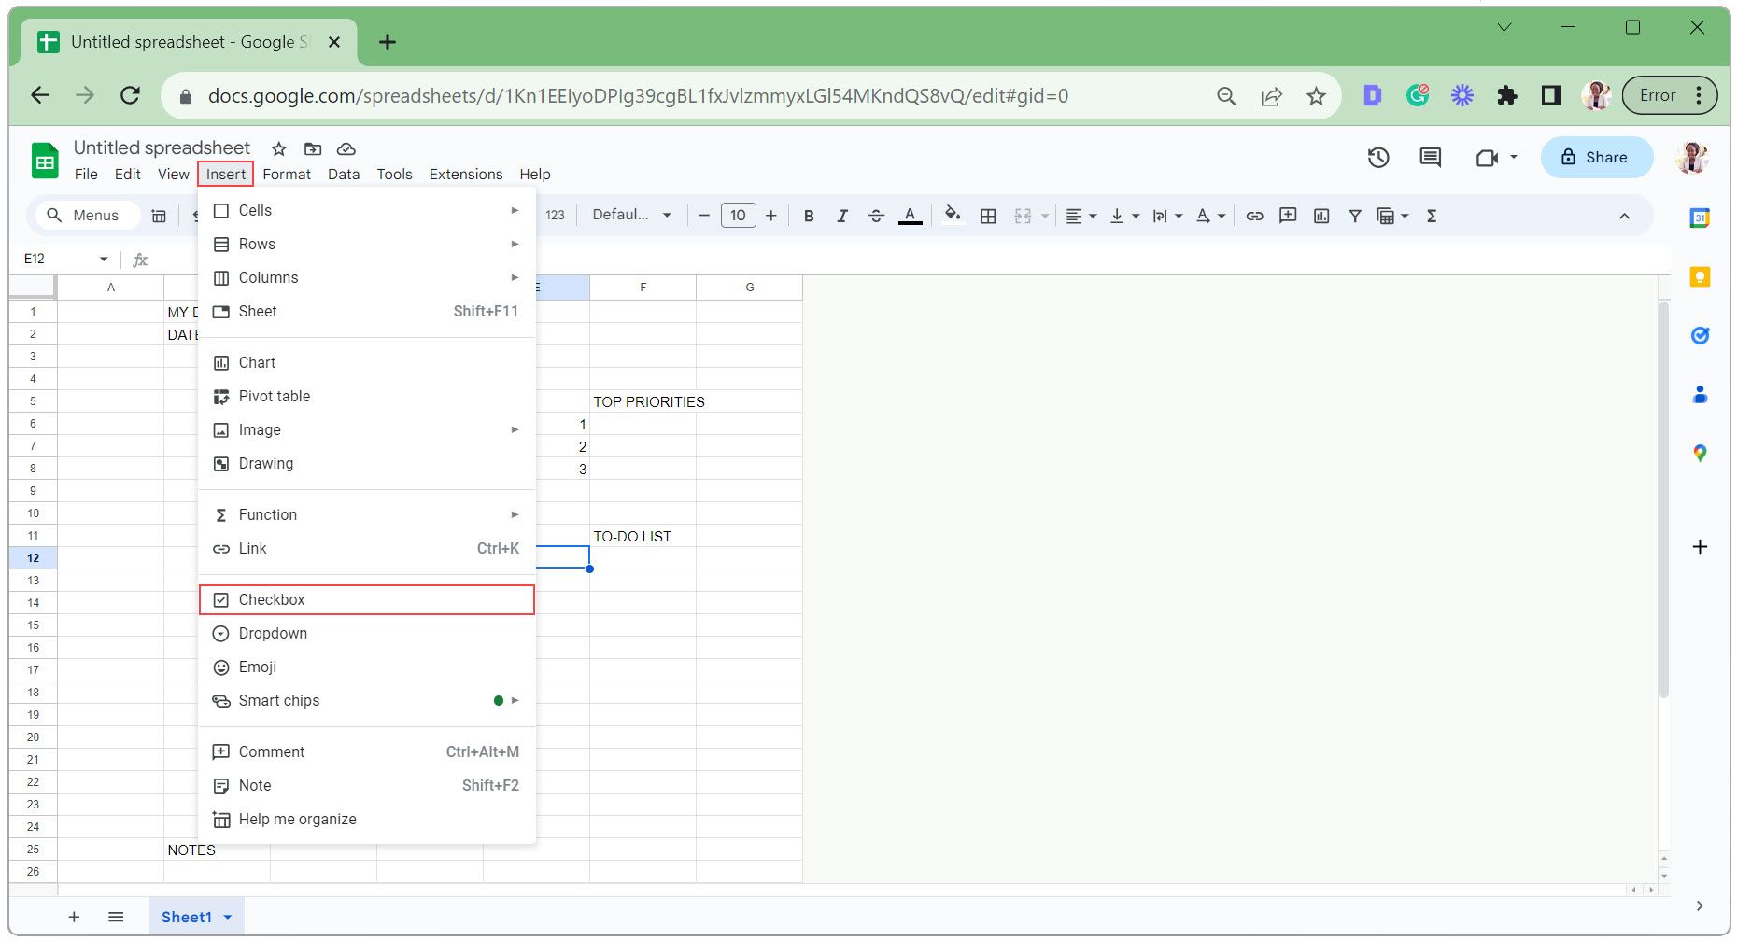Click the insert chart toolbar icon
Viewport: 1737px width, 941px height.
point(1320,216)
